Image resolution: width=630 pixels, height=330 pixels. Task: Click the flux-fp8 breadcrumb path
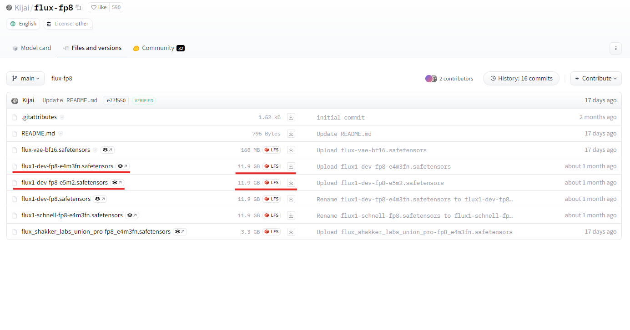62,78
